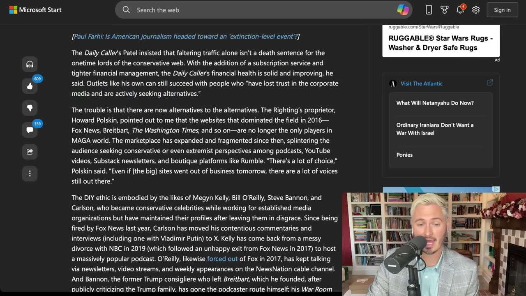Click the webcam video overlay of presenter
The image size is (526, 296).
click(434, 244)
